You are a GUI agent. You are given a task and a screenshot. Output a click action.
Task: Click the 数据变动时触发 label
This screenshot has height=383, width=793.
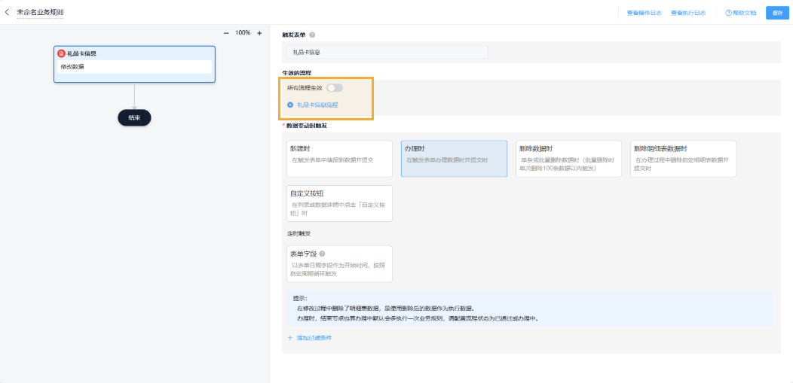307,126
